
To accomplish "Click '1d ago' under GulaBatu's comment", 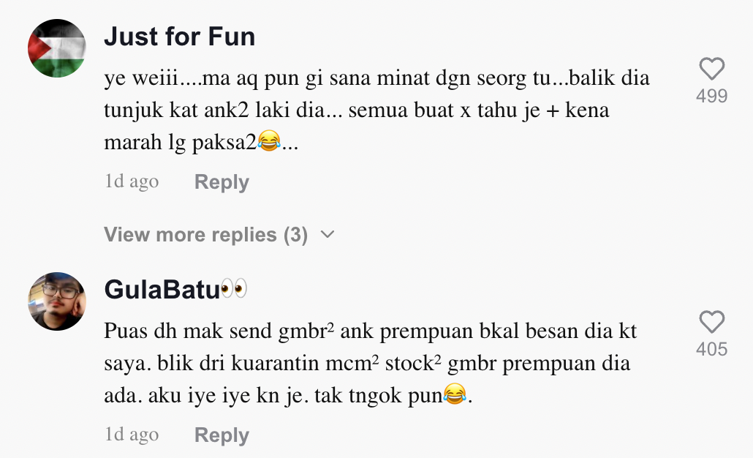I will [132, 435].
